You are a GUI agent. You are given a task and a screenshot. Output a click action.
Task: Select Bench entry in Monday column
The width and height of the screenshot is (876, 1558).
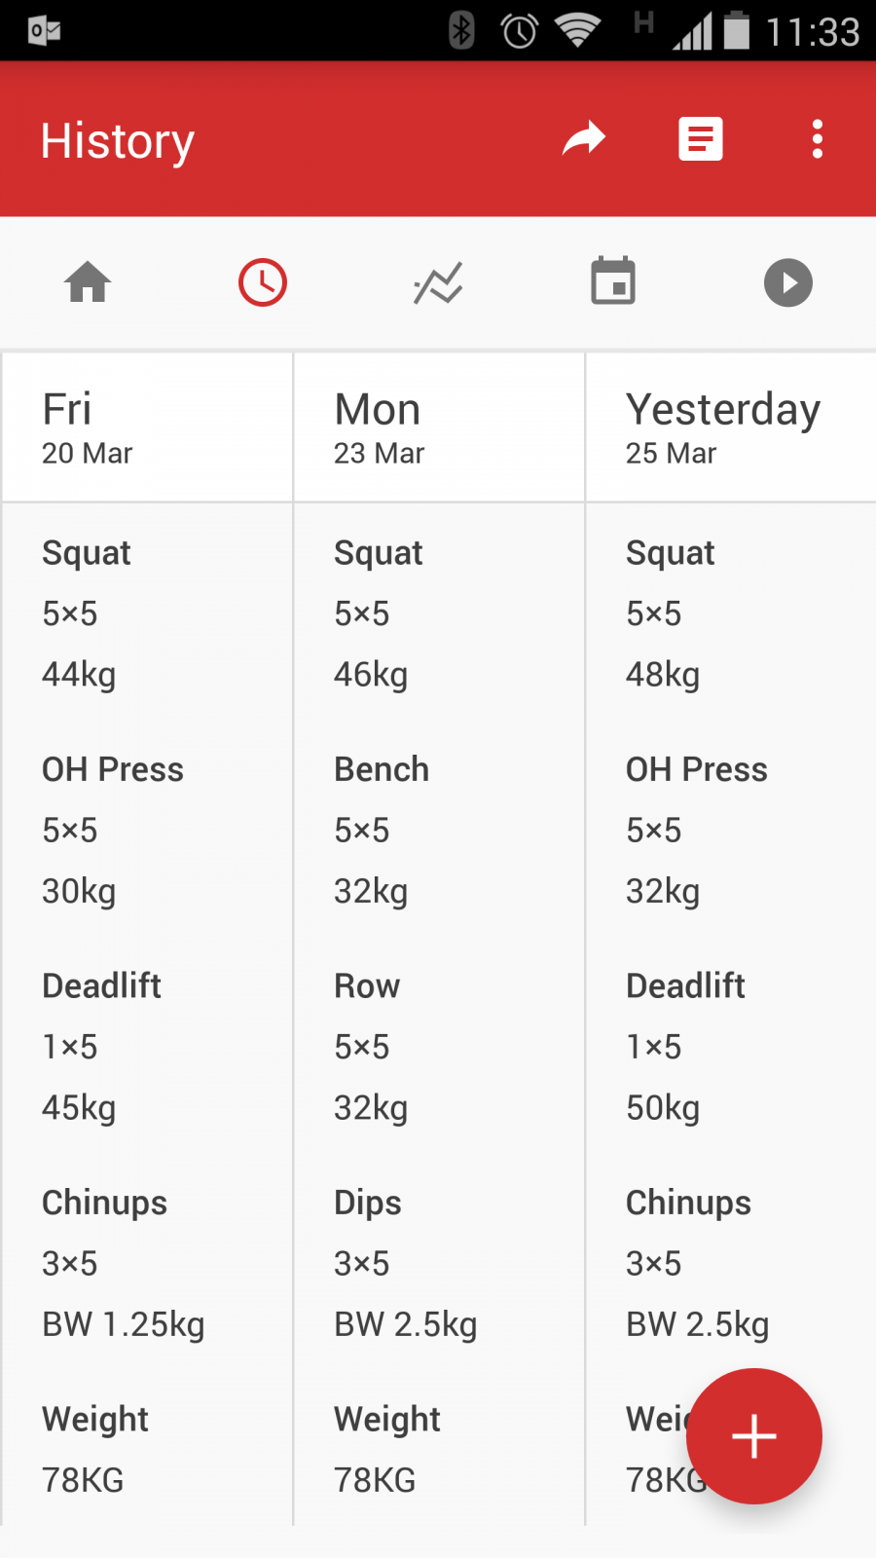tap(382, 830)
